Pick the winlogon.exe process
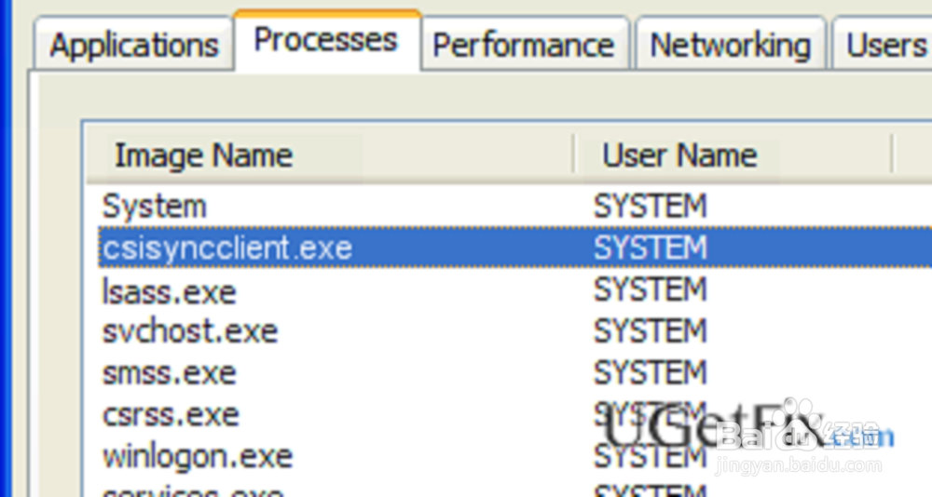 point(198,456)
